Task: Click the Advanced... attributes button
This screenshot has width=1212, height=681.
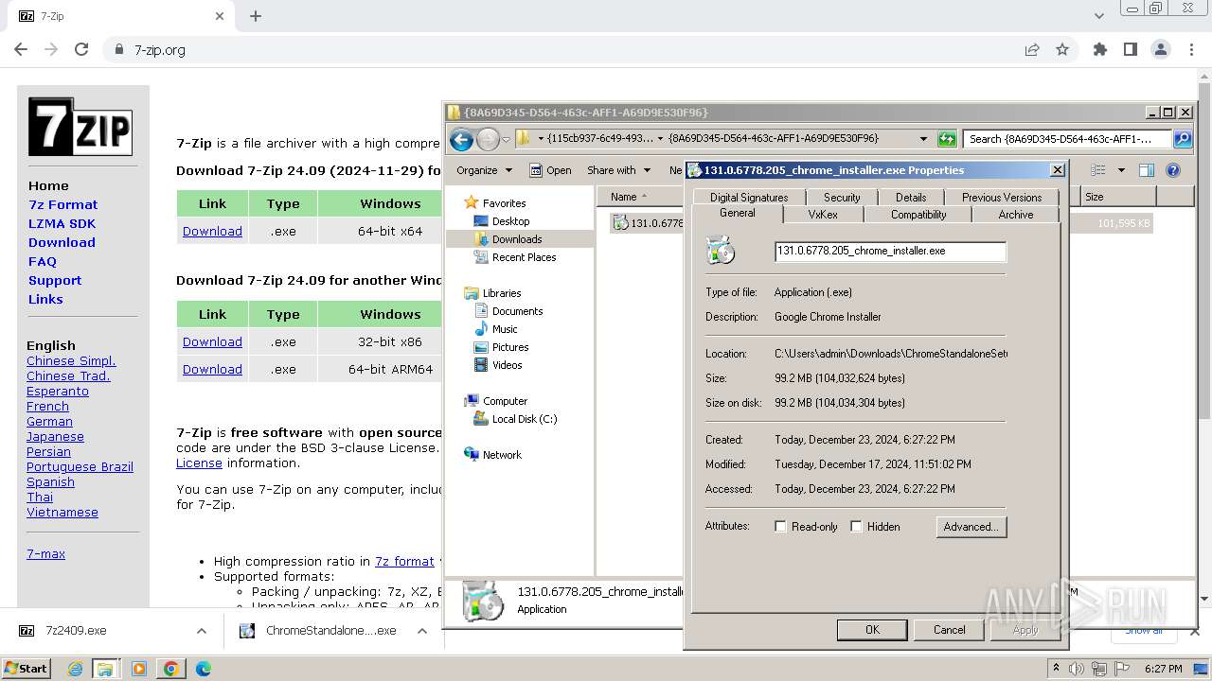Action: pos(971,527)
